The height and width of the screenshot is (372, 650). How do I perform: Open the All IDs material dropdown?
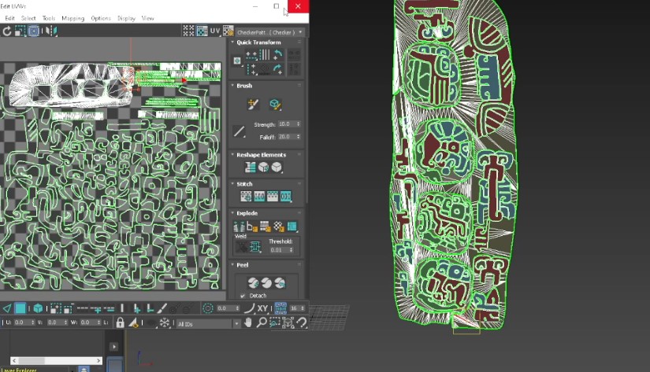point(209,324)
